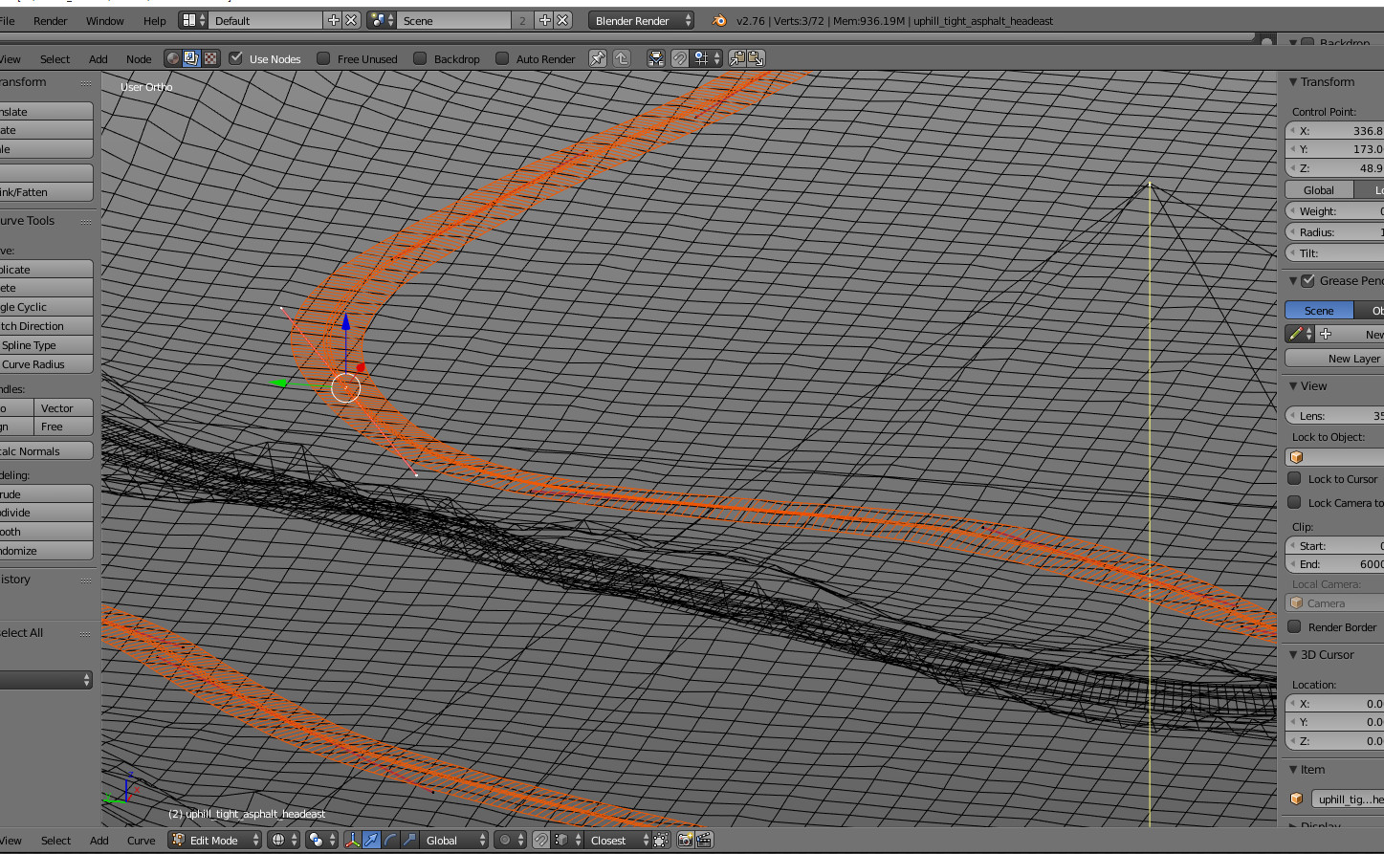Open the Node menu in node editor

pos(139,58)
